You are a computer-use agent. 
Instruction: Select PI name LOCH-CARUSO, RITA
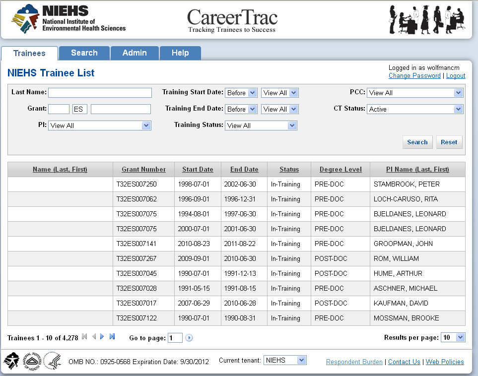(406, 199)
